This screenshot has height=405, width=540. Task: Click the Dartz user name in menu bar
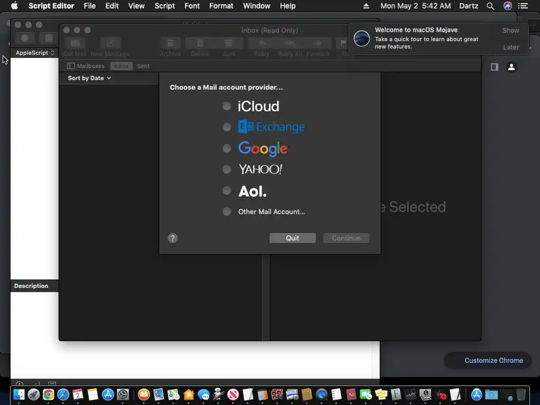pyautogui.click(x=469, y=6)
